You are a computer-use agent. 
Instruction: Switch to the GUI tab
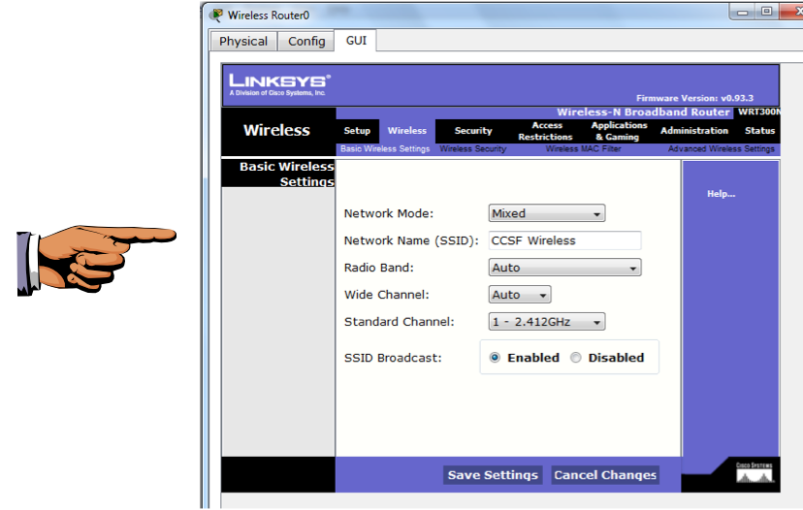coord(356,41)
